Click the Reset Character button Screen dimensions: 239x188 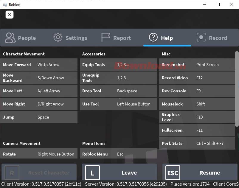point(39,173)
